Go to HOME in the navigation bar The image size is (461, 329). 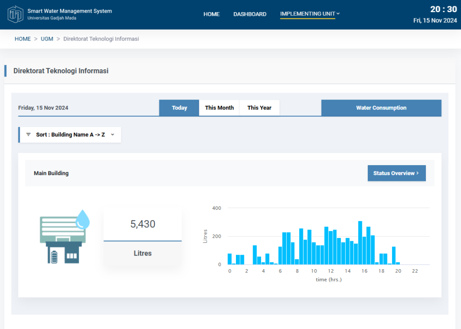point(211,14)
